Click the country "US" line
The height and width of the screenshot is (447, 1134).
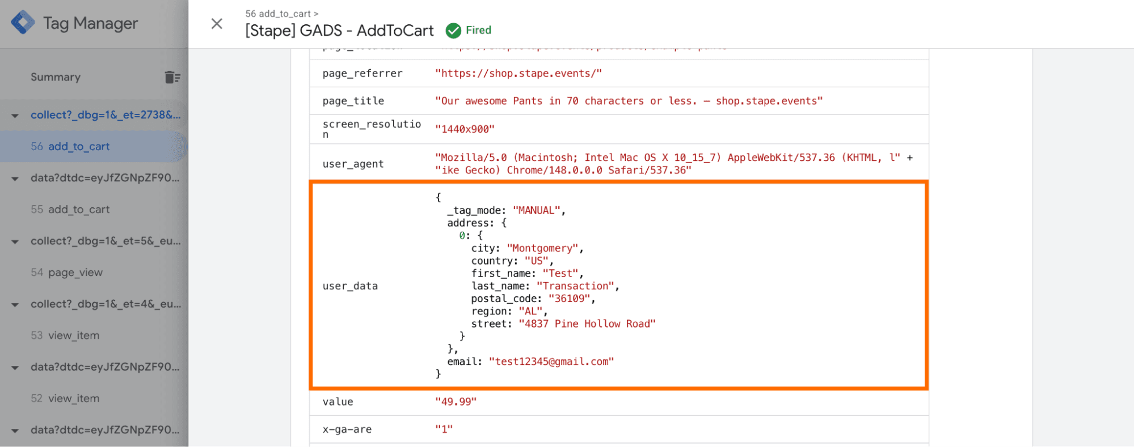point(512,261)
